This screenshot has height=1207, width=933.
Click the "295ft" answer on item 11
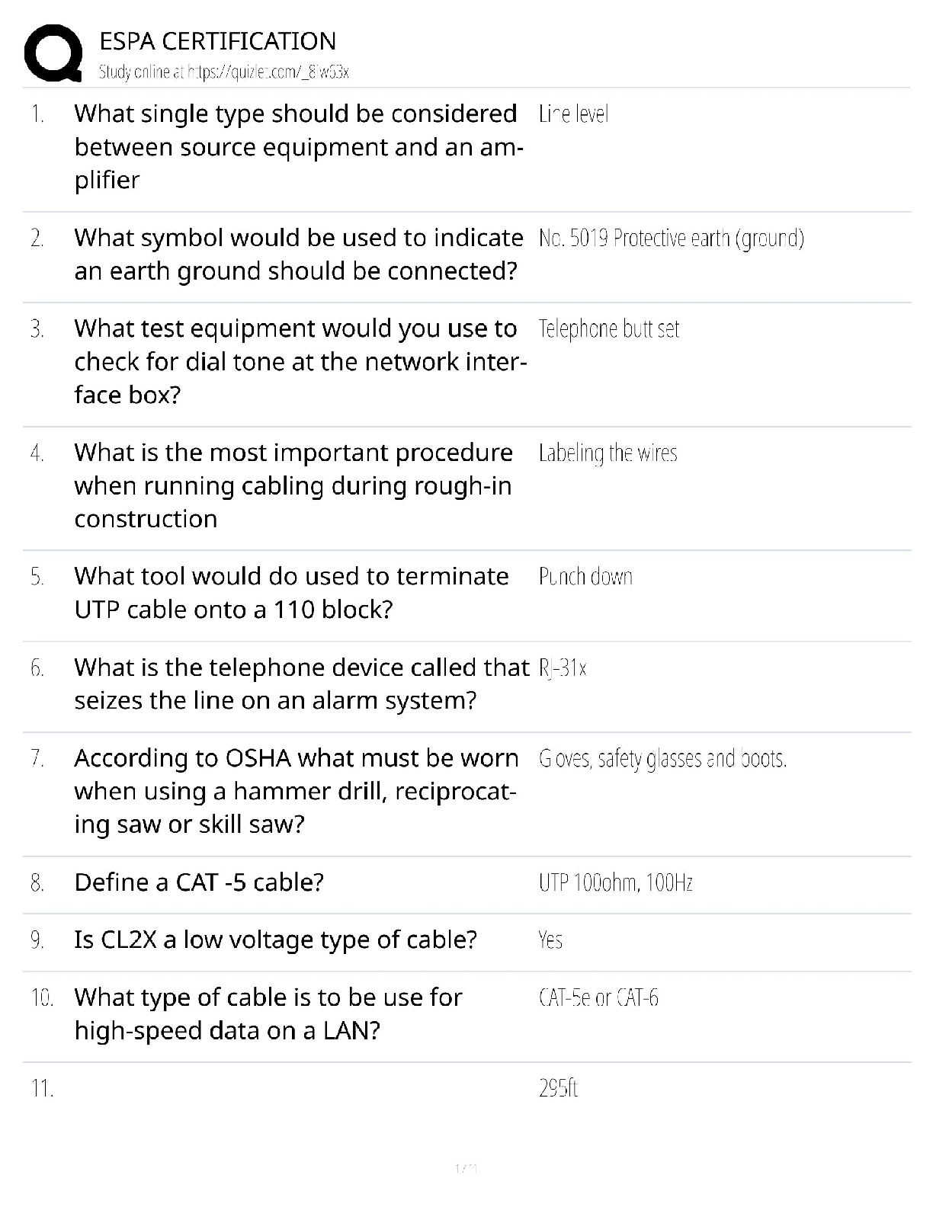point(558,1088)
